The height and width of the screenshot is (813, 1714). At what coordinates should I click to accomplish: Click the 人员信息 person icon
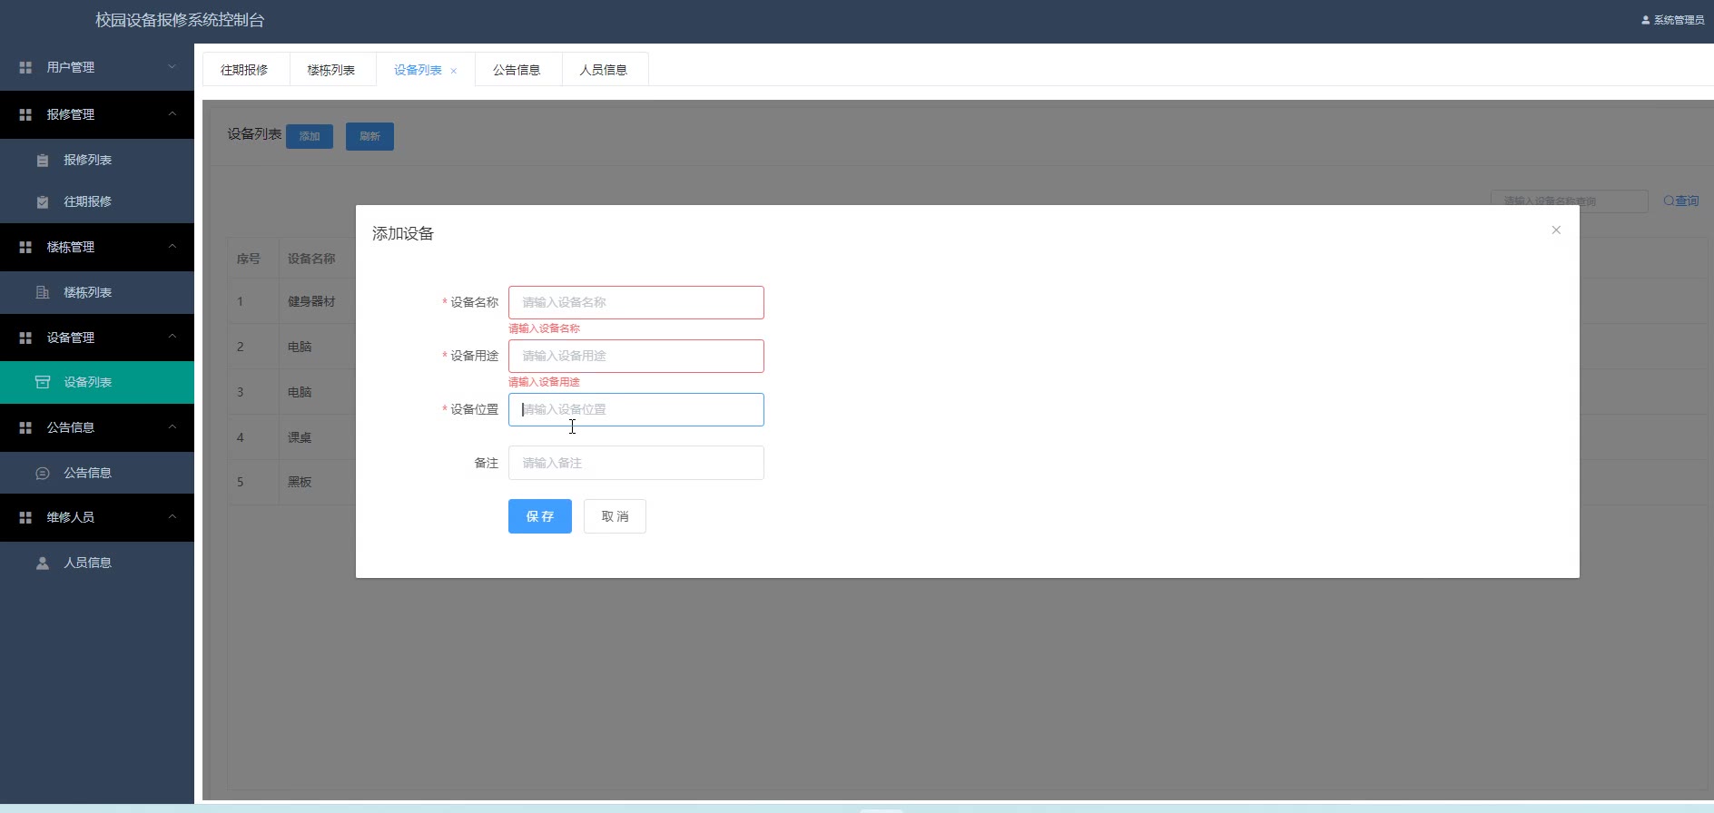(43, 563)
